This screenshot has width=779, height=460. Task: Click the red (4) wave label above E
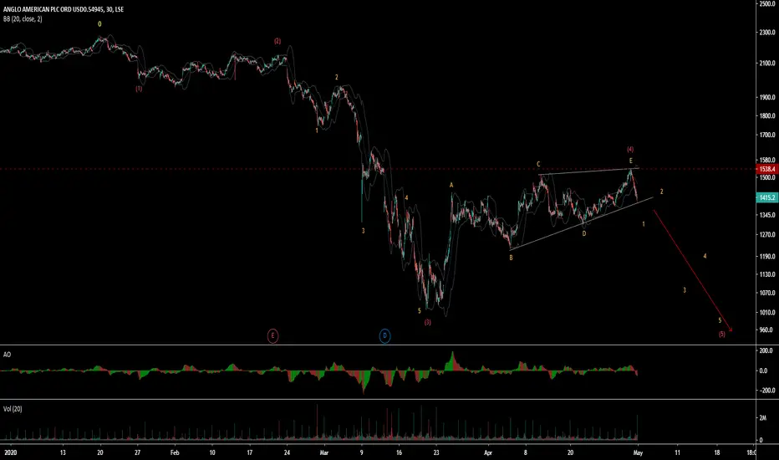click(630, 149)
